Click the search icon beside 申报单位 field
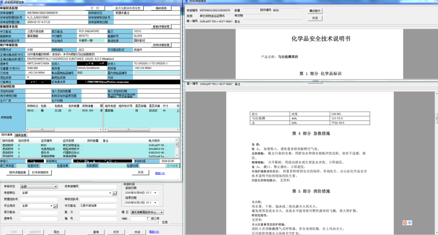 (x=115, y=193)
